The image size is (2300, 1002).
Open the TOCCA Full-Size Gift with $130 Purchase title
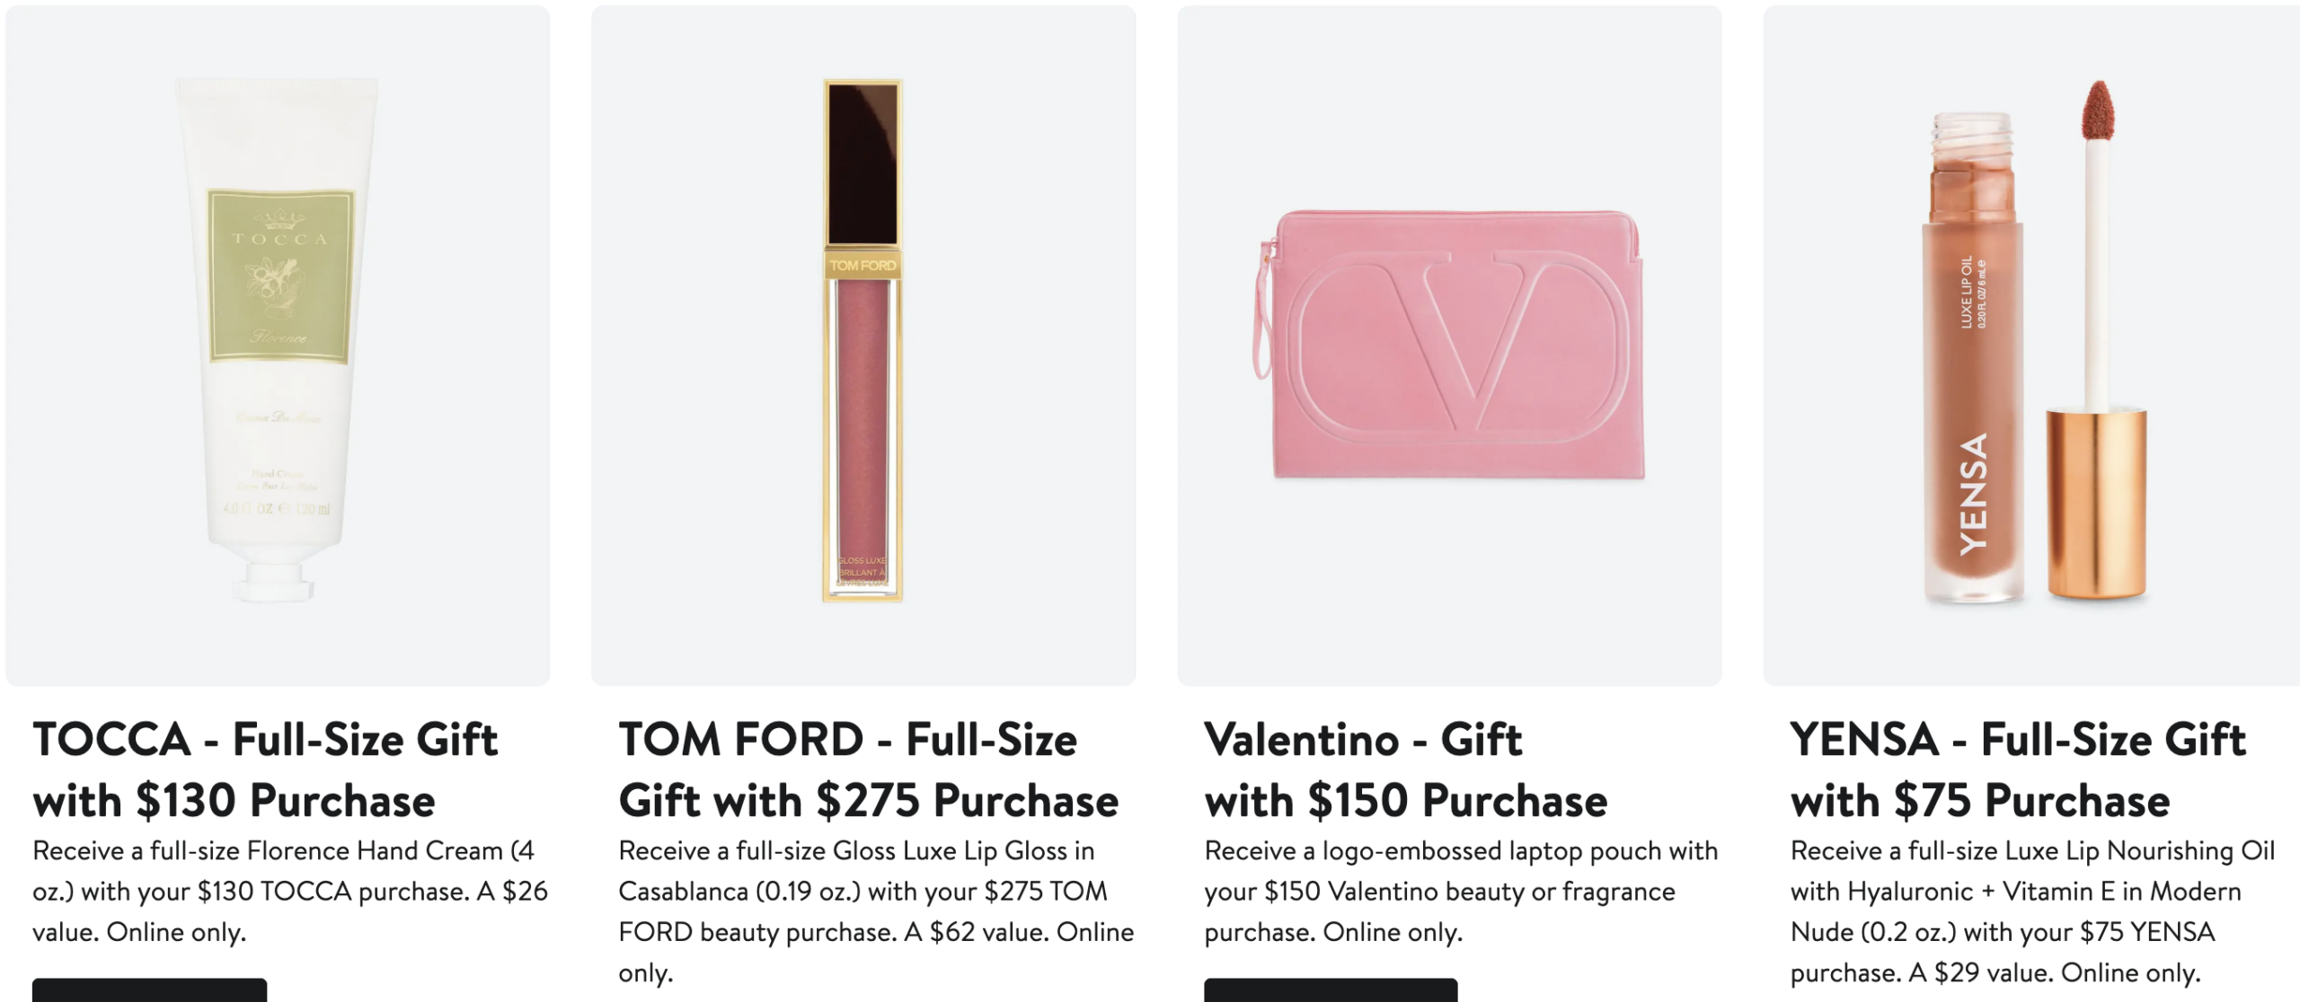click(265, 769)
